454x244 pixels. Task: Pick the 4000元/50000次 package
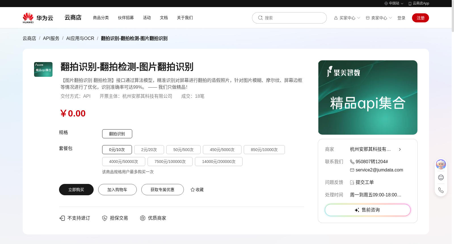pos(124,162)
